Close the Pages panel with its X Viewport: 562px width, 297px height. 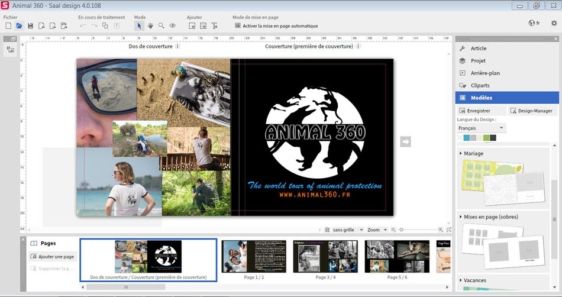coord(23,240)
